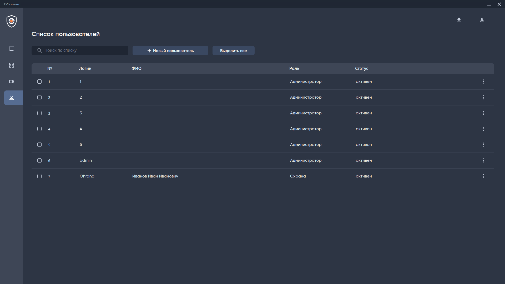Select the checkbox for user Ohrana

[39, 176]
